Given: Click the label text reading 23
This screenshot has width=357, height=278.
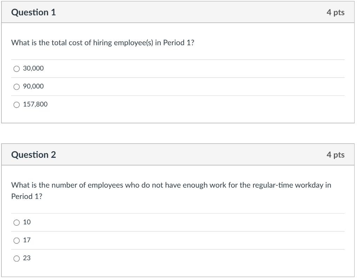Looking at the screenshot, I should coord(27,258).
